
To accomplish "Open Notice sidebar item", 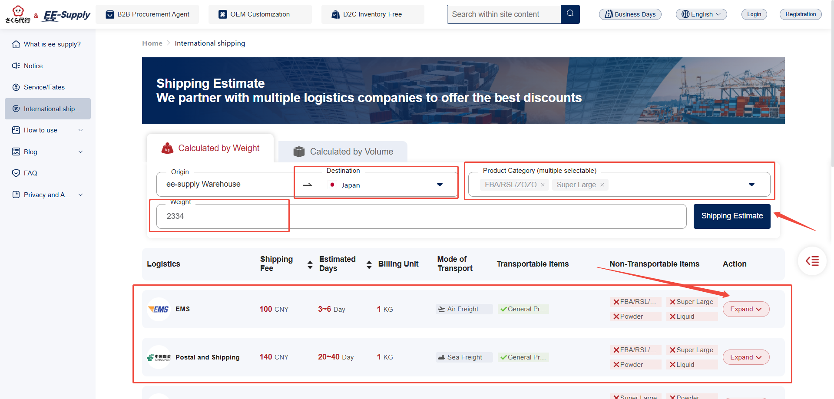I will tap(48, 66).
